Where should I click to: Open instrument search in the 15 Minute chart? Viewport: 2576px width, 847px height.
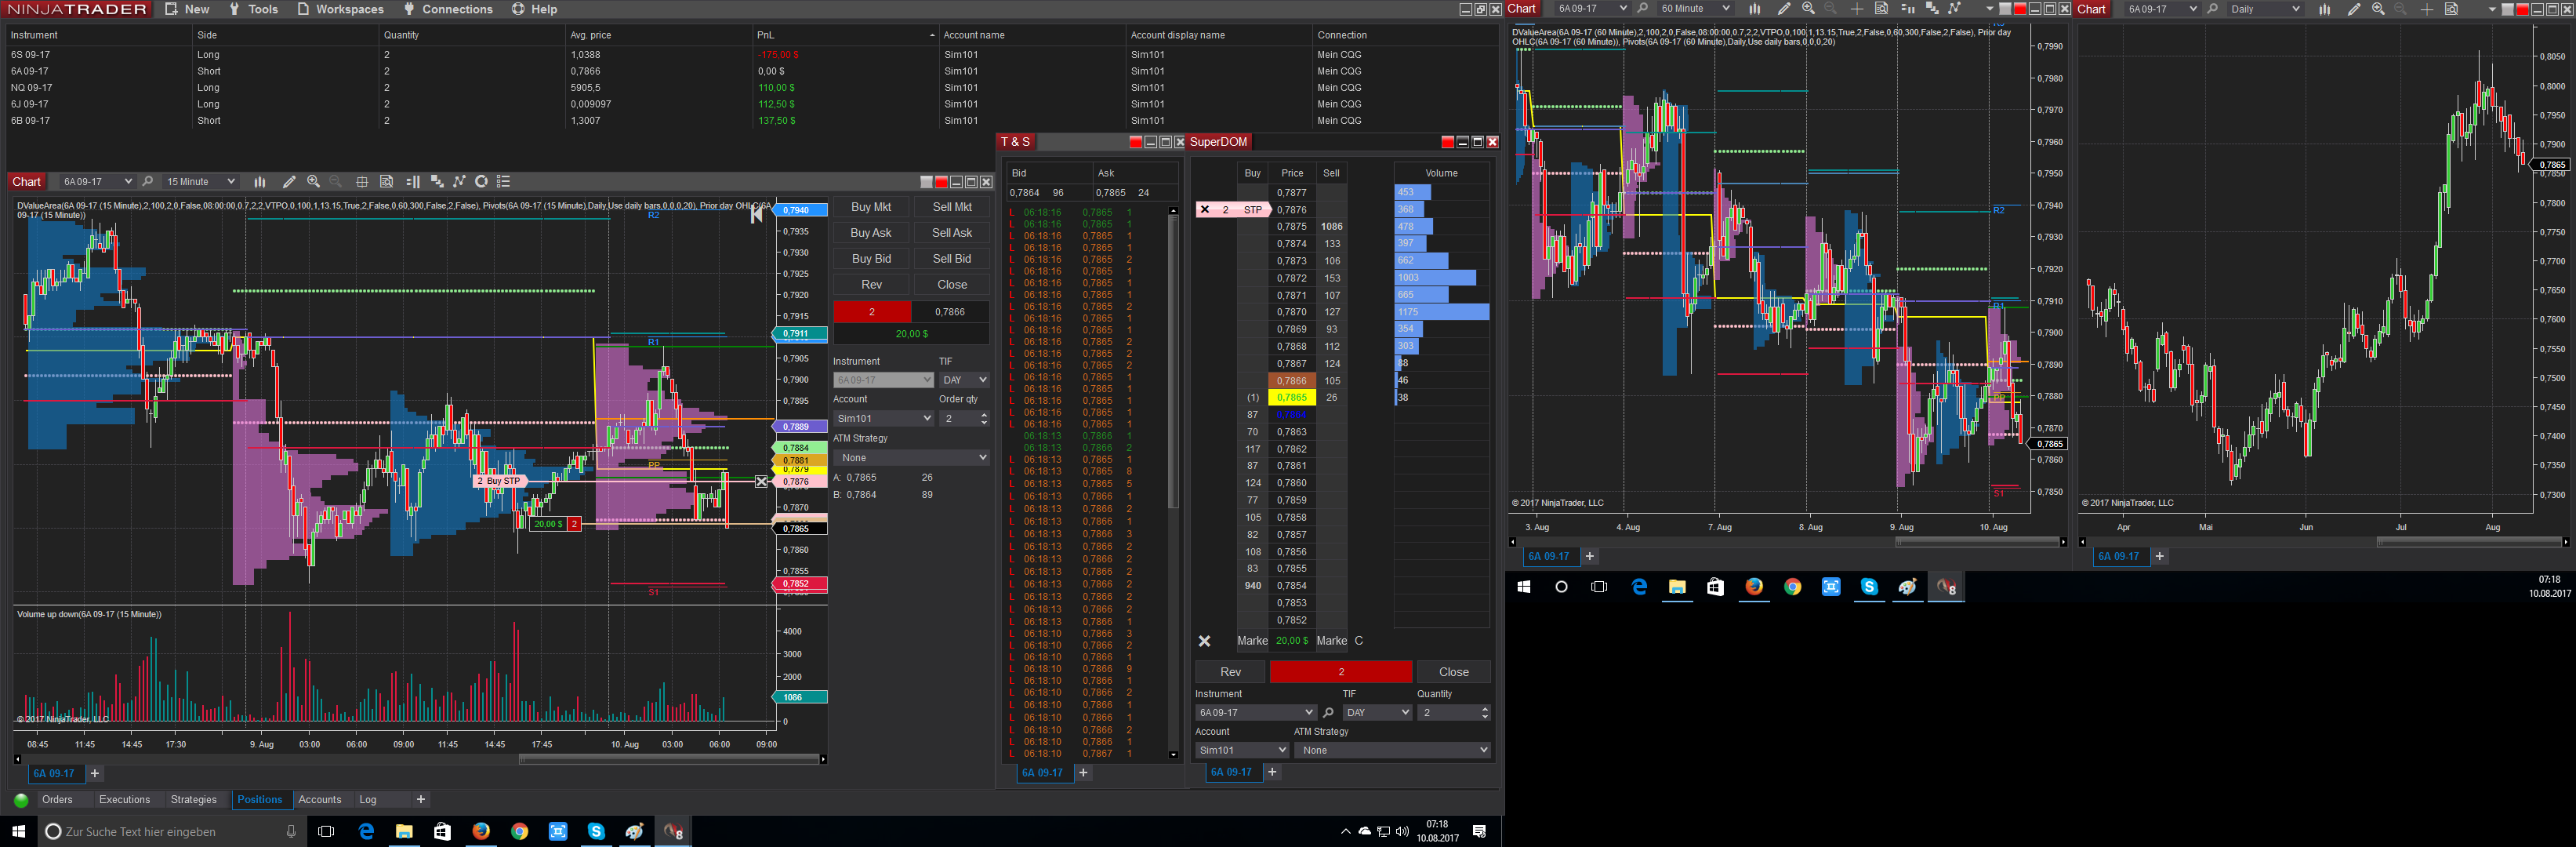pyautogui.click(x=148, y=182)
